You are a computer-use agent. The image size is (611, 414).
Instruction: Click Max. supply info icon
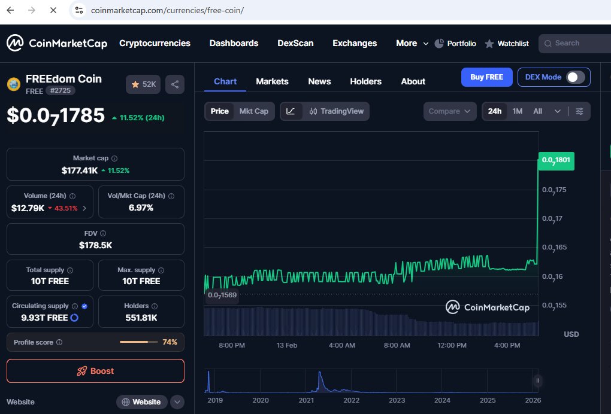[161, 270]
